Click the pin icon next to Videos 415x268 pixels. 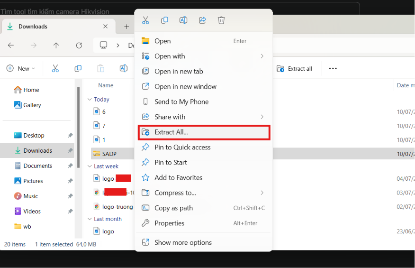(70, 212)
